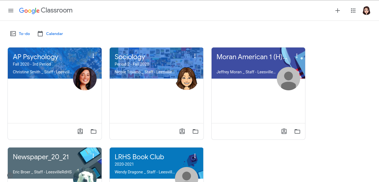Open the AP Psychology Drive folder

coord(94,131)
